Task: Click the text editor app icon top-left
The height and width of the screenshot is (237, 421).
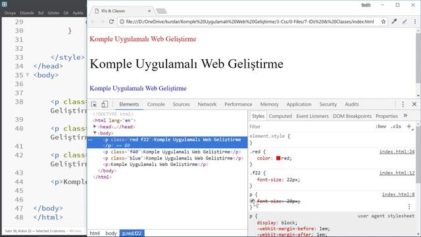Action: [x=5, y=4]
